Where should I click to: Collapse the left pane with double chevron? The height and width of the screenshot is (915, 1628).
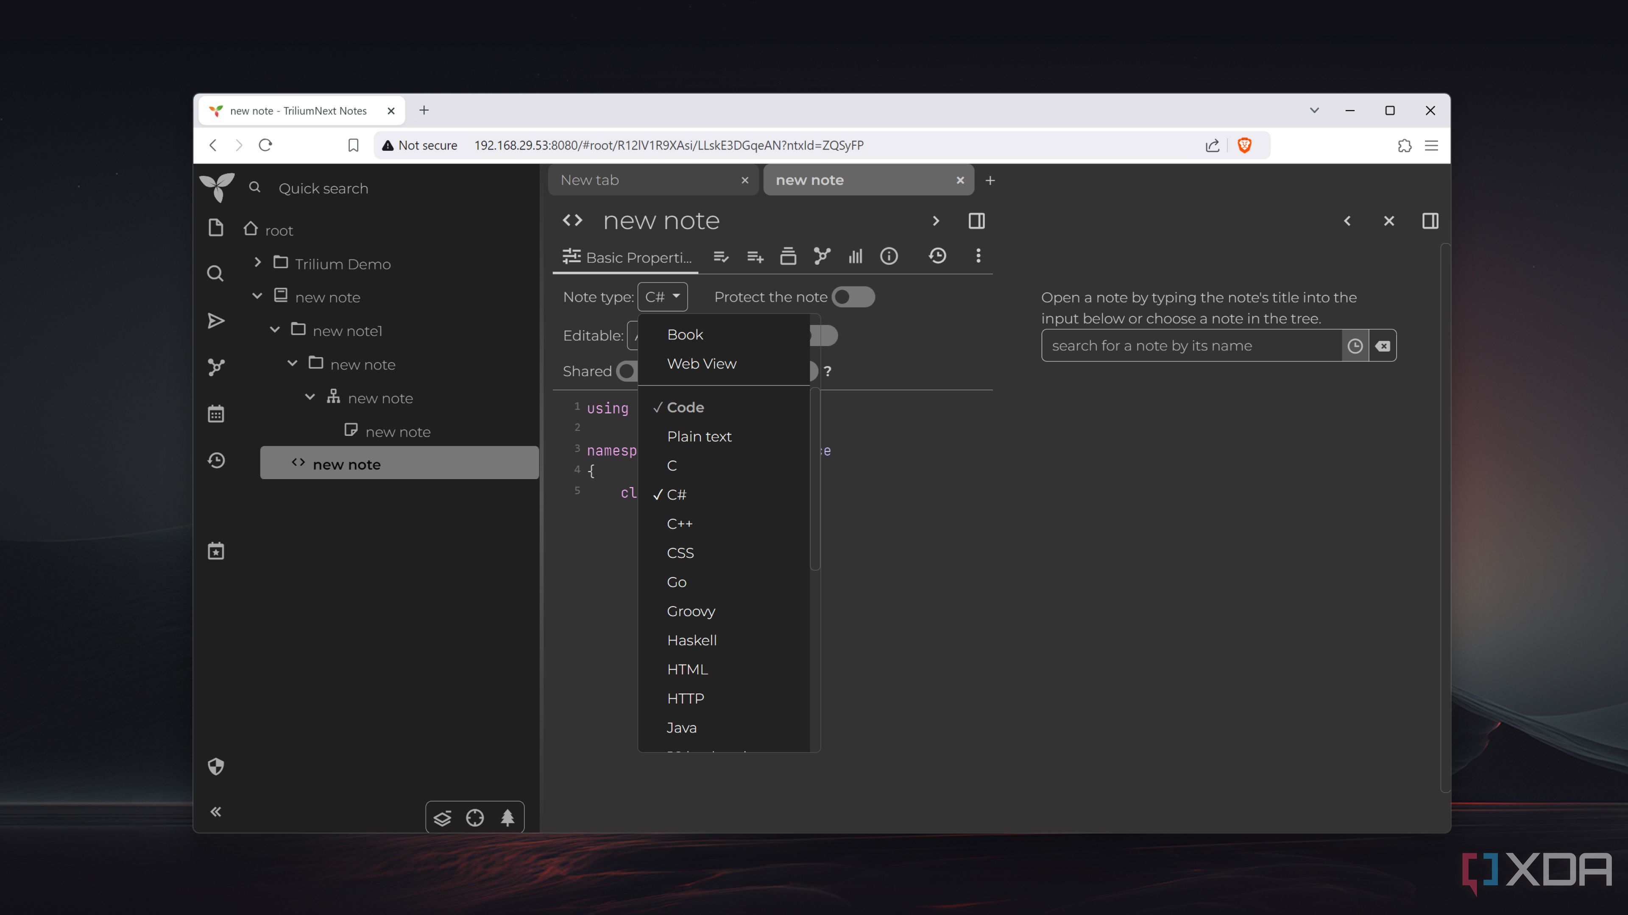point(215,812)
